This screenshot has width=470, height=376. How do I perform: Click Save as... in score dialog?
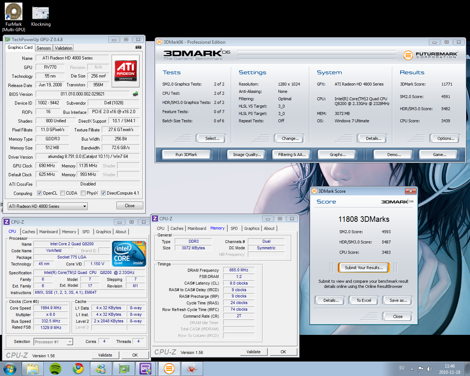[x=398, y=300]
